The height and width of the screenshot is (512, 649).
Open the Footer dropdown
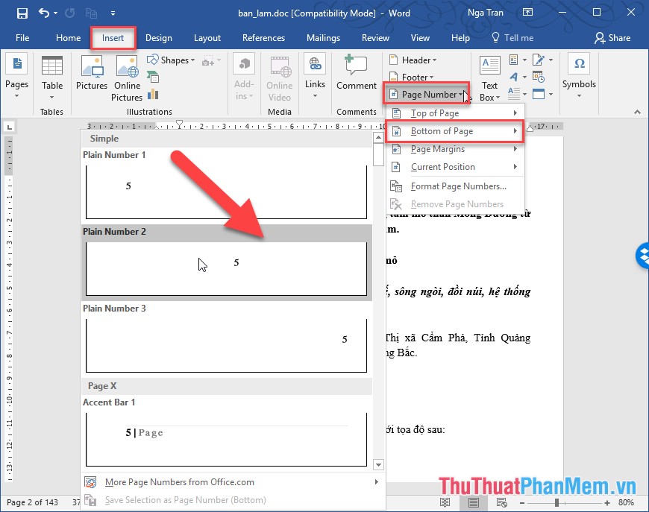[412, 78]
